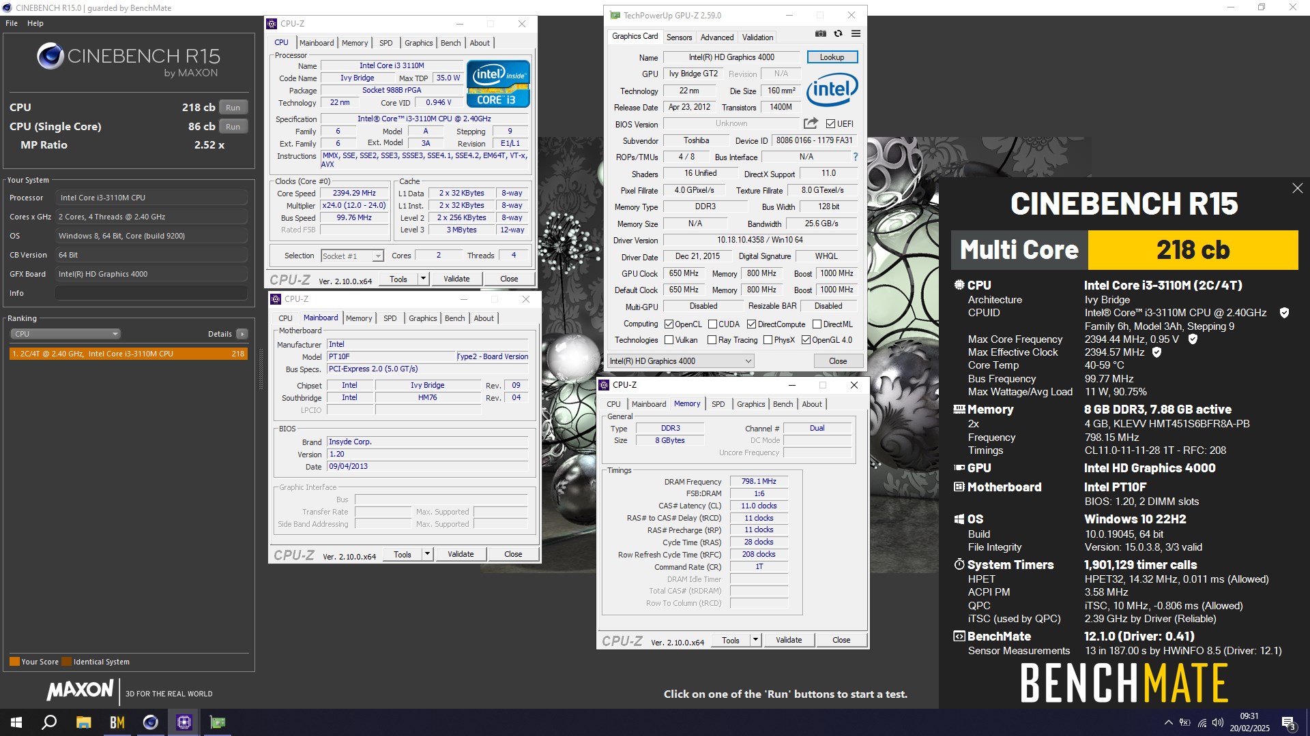Switch to Cinebench via taskbar icon
The image size is (1310, 736).
point(150,722)
